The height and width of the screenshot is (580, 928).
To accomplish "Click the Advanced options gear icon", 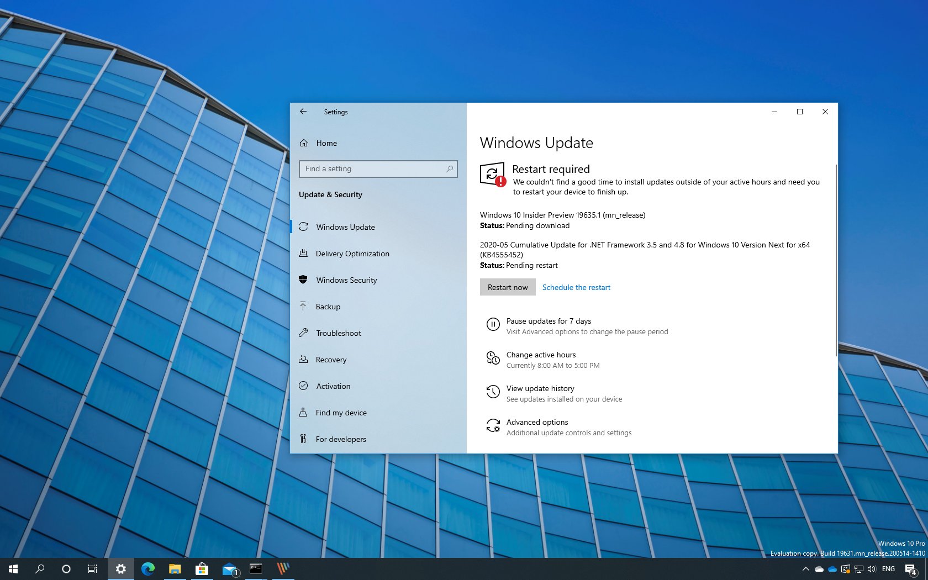I will [493, 425].
